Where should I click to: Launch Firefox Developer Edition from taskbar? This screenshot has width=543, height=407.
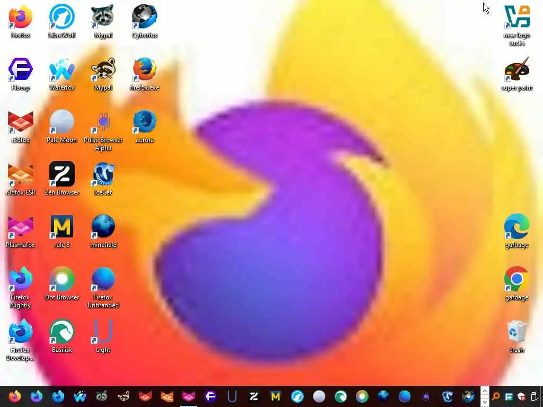click(x=58, y=396)
